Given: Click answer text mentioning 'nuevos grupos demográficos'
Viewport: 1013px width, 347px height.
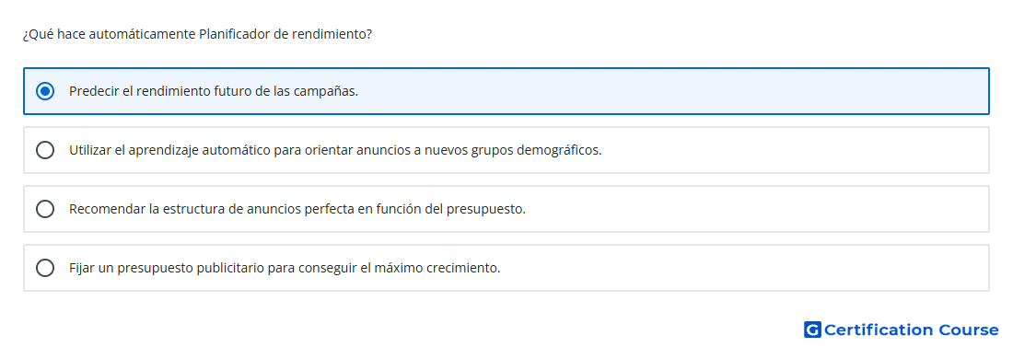Looking at the screenshot, I should click(335, 150).
